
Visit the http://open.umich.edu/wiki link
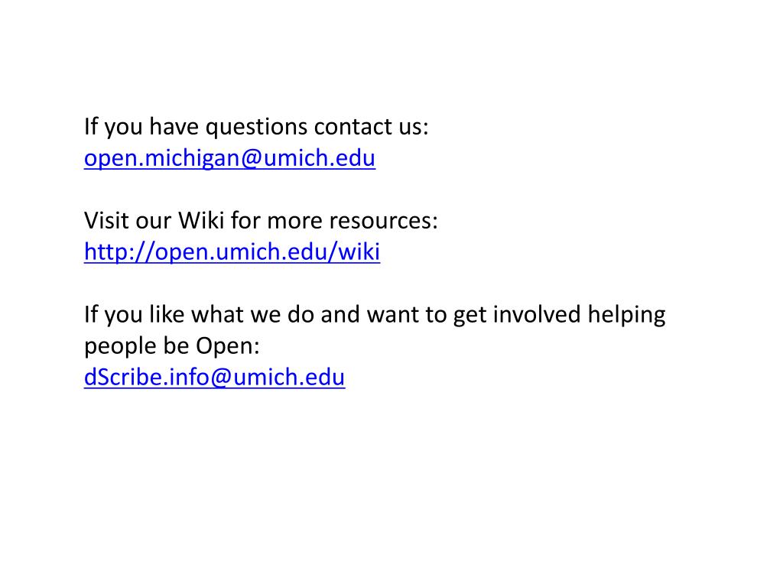pyautogui.click(x=232, y=252)
